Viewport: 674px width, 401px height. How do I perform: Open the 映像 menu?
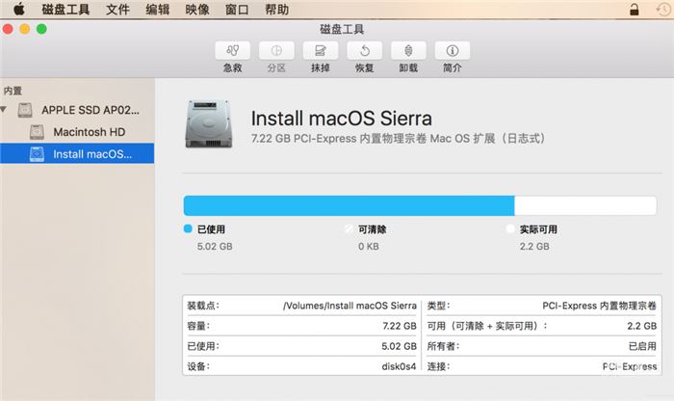click(198, 9)
